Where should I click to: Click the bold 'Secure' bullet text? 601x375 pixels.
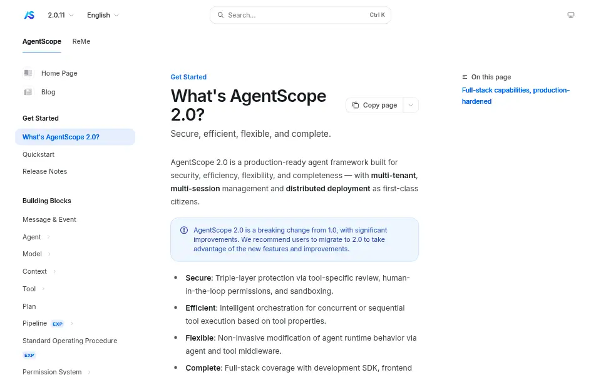198,277
